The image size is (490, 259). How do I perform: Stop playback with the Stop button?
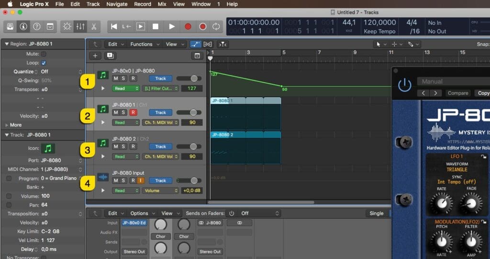(x=156, y=27)
